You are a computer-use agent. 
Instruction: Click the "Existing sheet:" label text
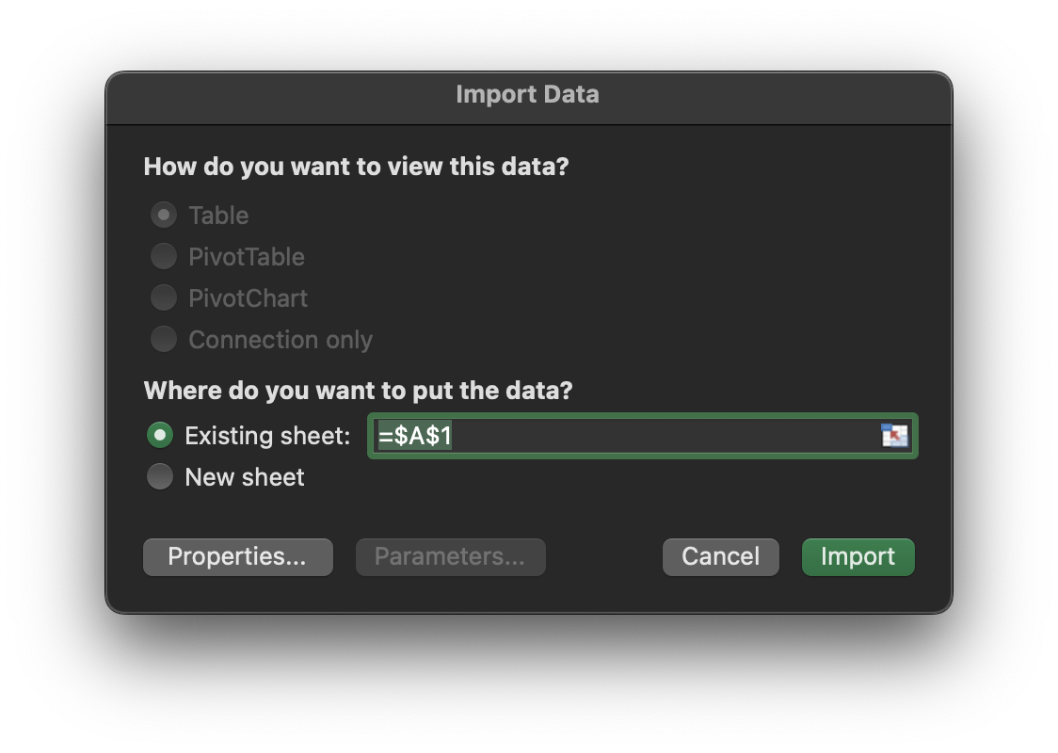coord(267,436)
